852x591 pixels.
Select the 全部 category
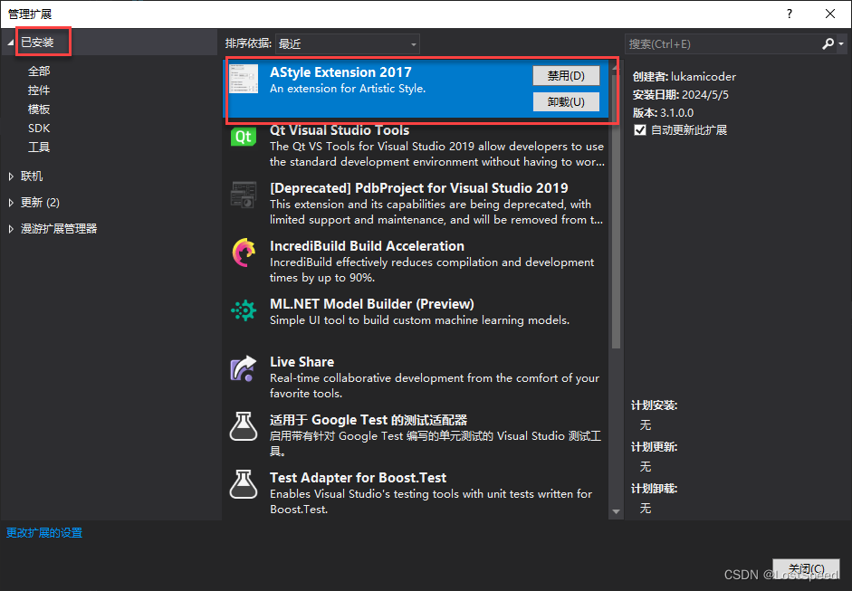[x=39, y=71]
